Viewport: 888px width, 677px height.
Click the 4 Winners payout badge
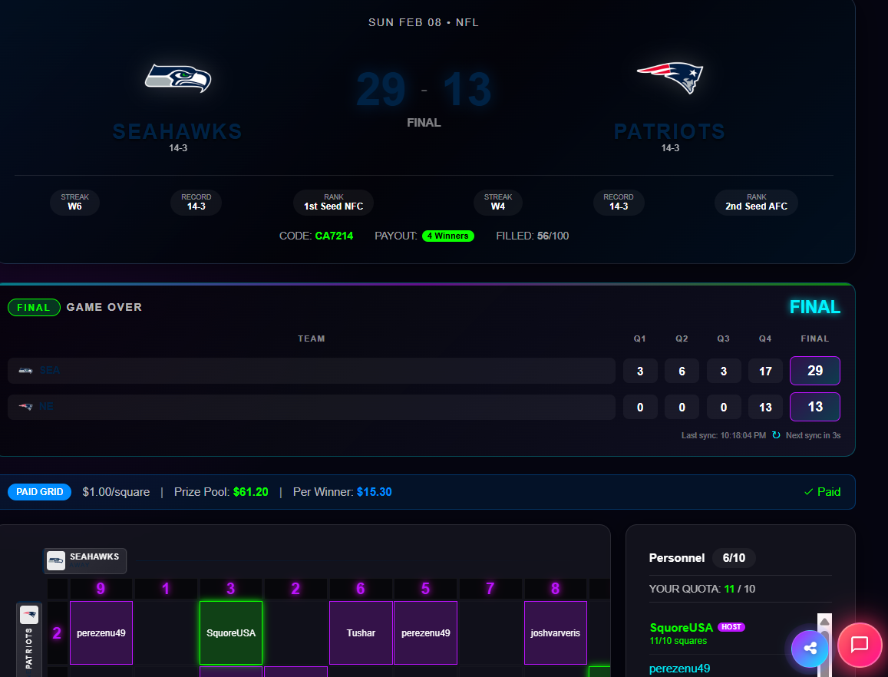click(448, 236)
